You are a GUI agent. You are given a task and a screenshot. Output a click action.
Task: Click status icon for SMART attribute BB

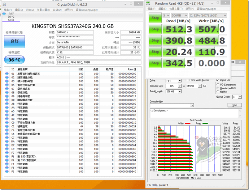point(7,119)
